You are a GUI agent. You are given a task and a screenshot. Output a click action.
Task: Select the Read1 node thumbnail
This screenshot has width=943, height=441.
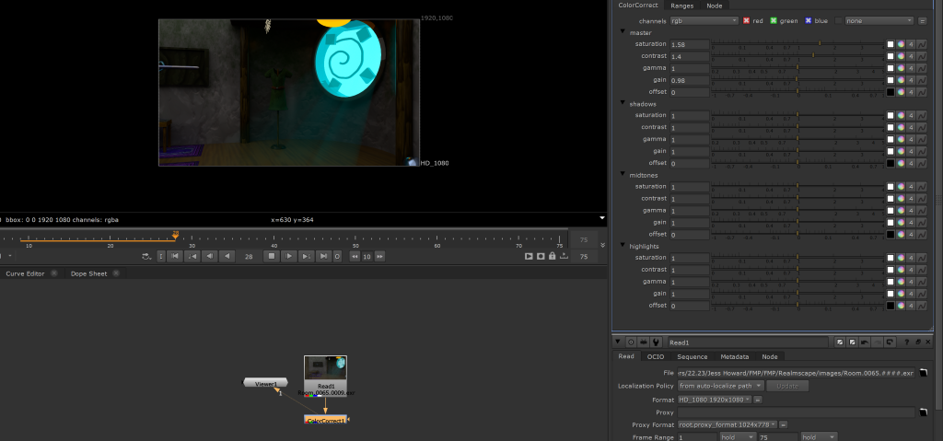(x=325, y=367)
